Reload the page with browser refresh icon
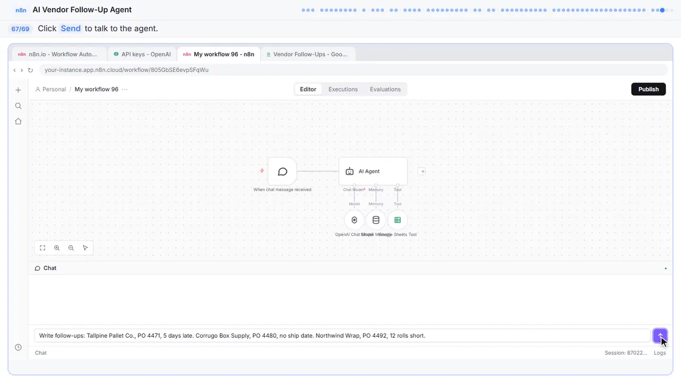Image resolution: width=681 pixels, height=383 pixels. click(x=30, y=70)
